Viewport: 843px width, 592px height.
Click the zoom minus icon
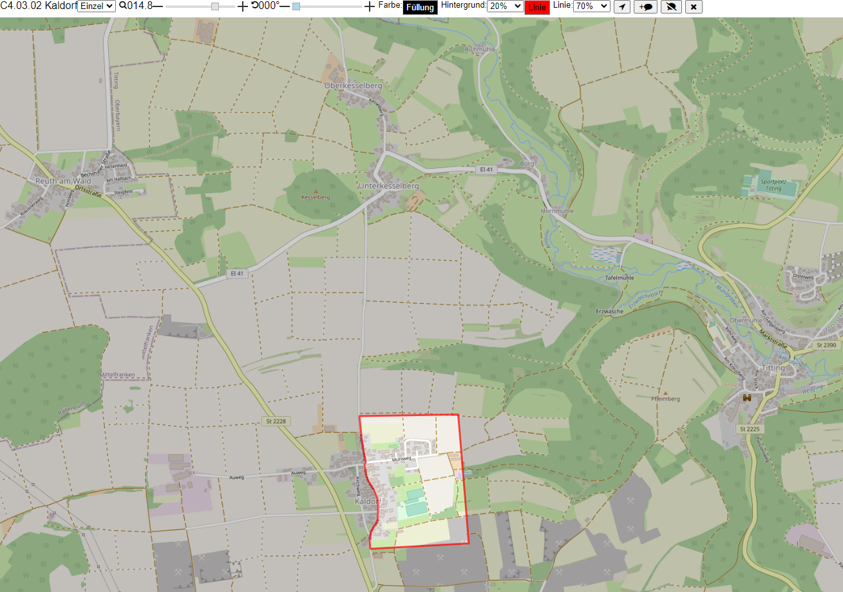tap(158, 6)
